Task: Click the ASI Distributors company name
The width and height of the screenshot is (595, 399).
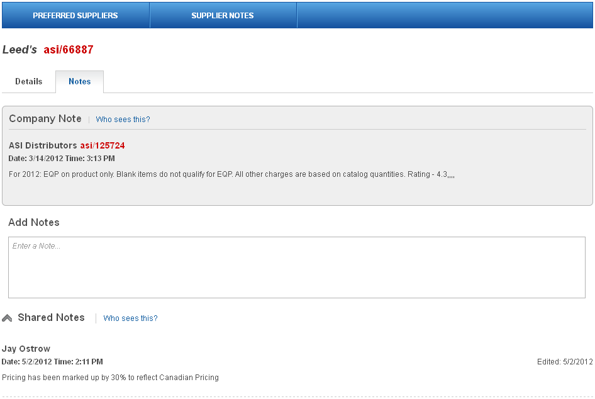Action: (43, 145)
